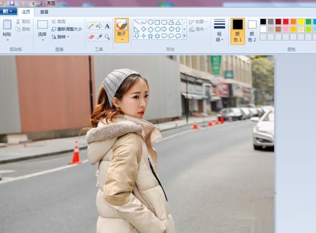Screen dimensions: 316x233
Task: Click the Resize button
Action: coord(66,29)
